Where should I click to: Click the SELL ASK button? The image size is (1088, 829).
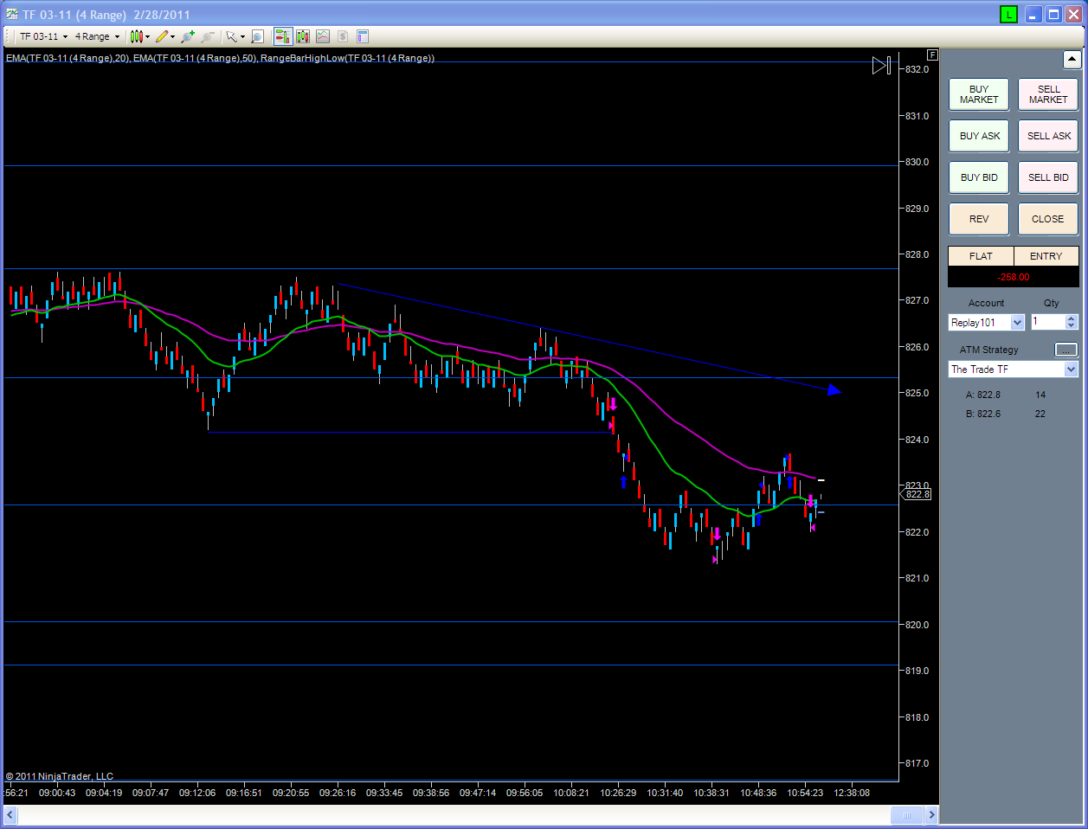pos(1048,136)
